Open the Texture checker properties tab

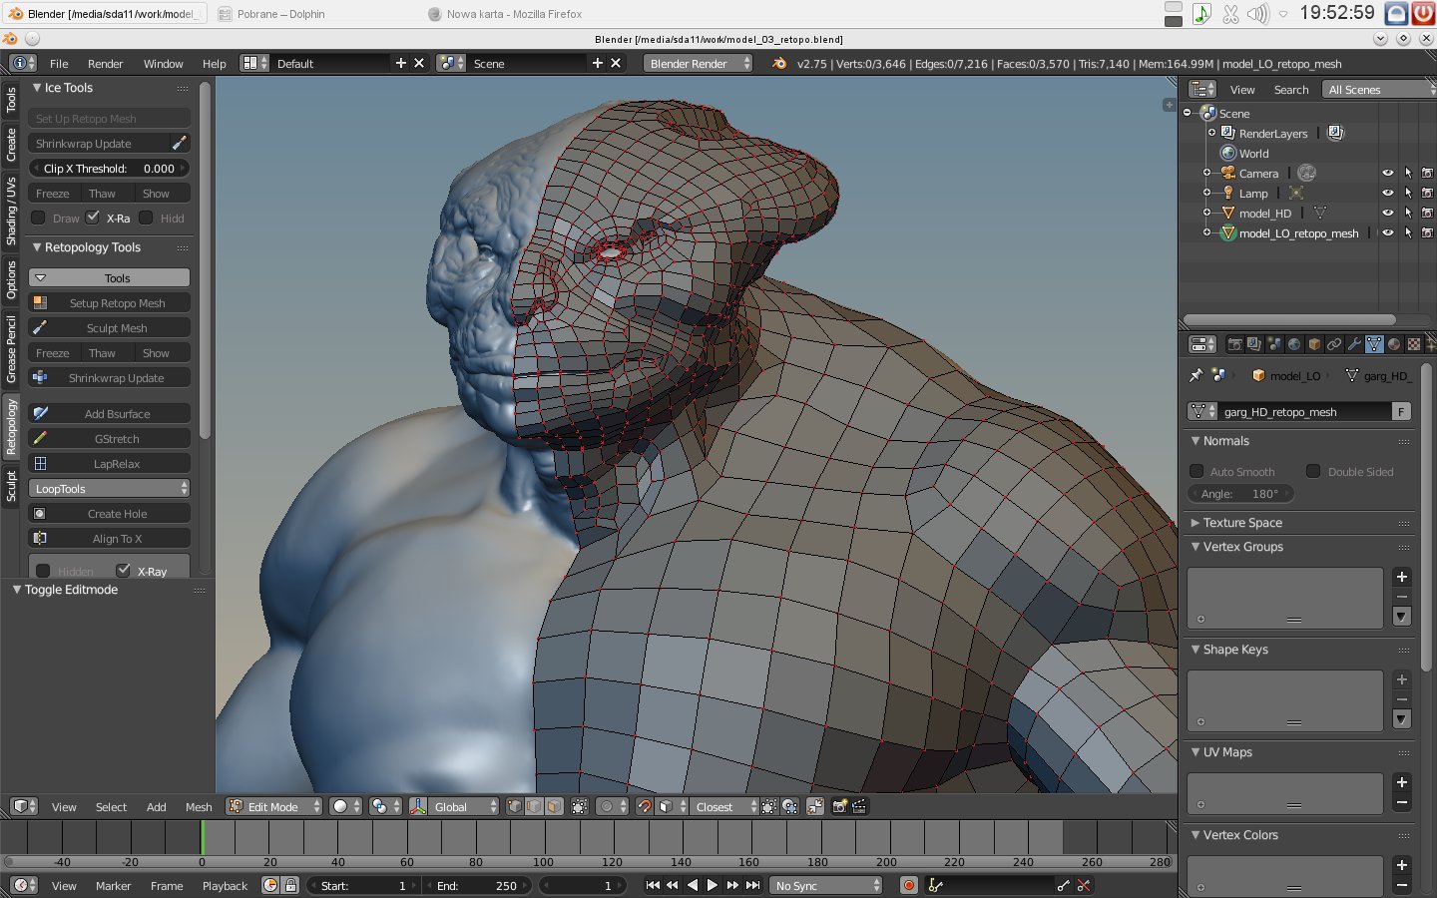click(1414, 344)
